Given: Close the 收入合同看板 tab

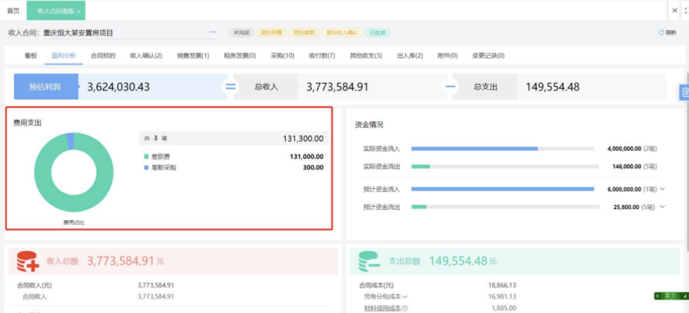Looking at the screenshot, I should pyautogui.click(x=78, y=12).
